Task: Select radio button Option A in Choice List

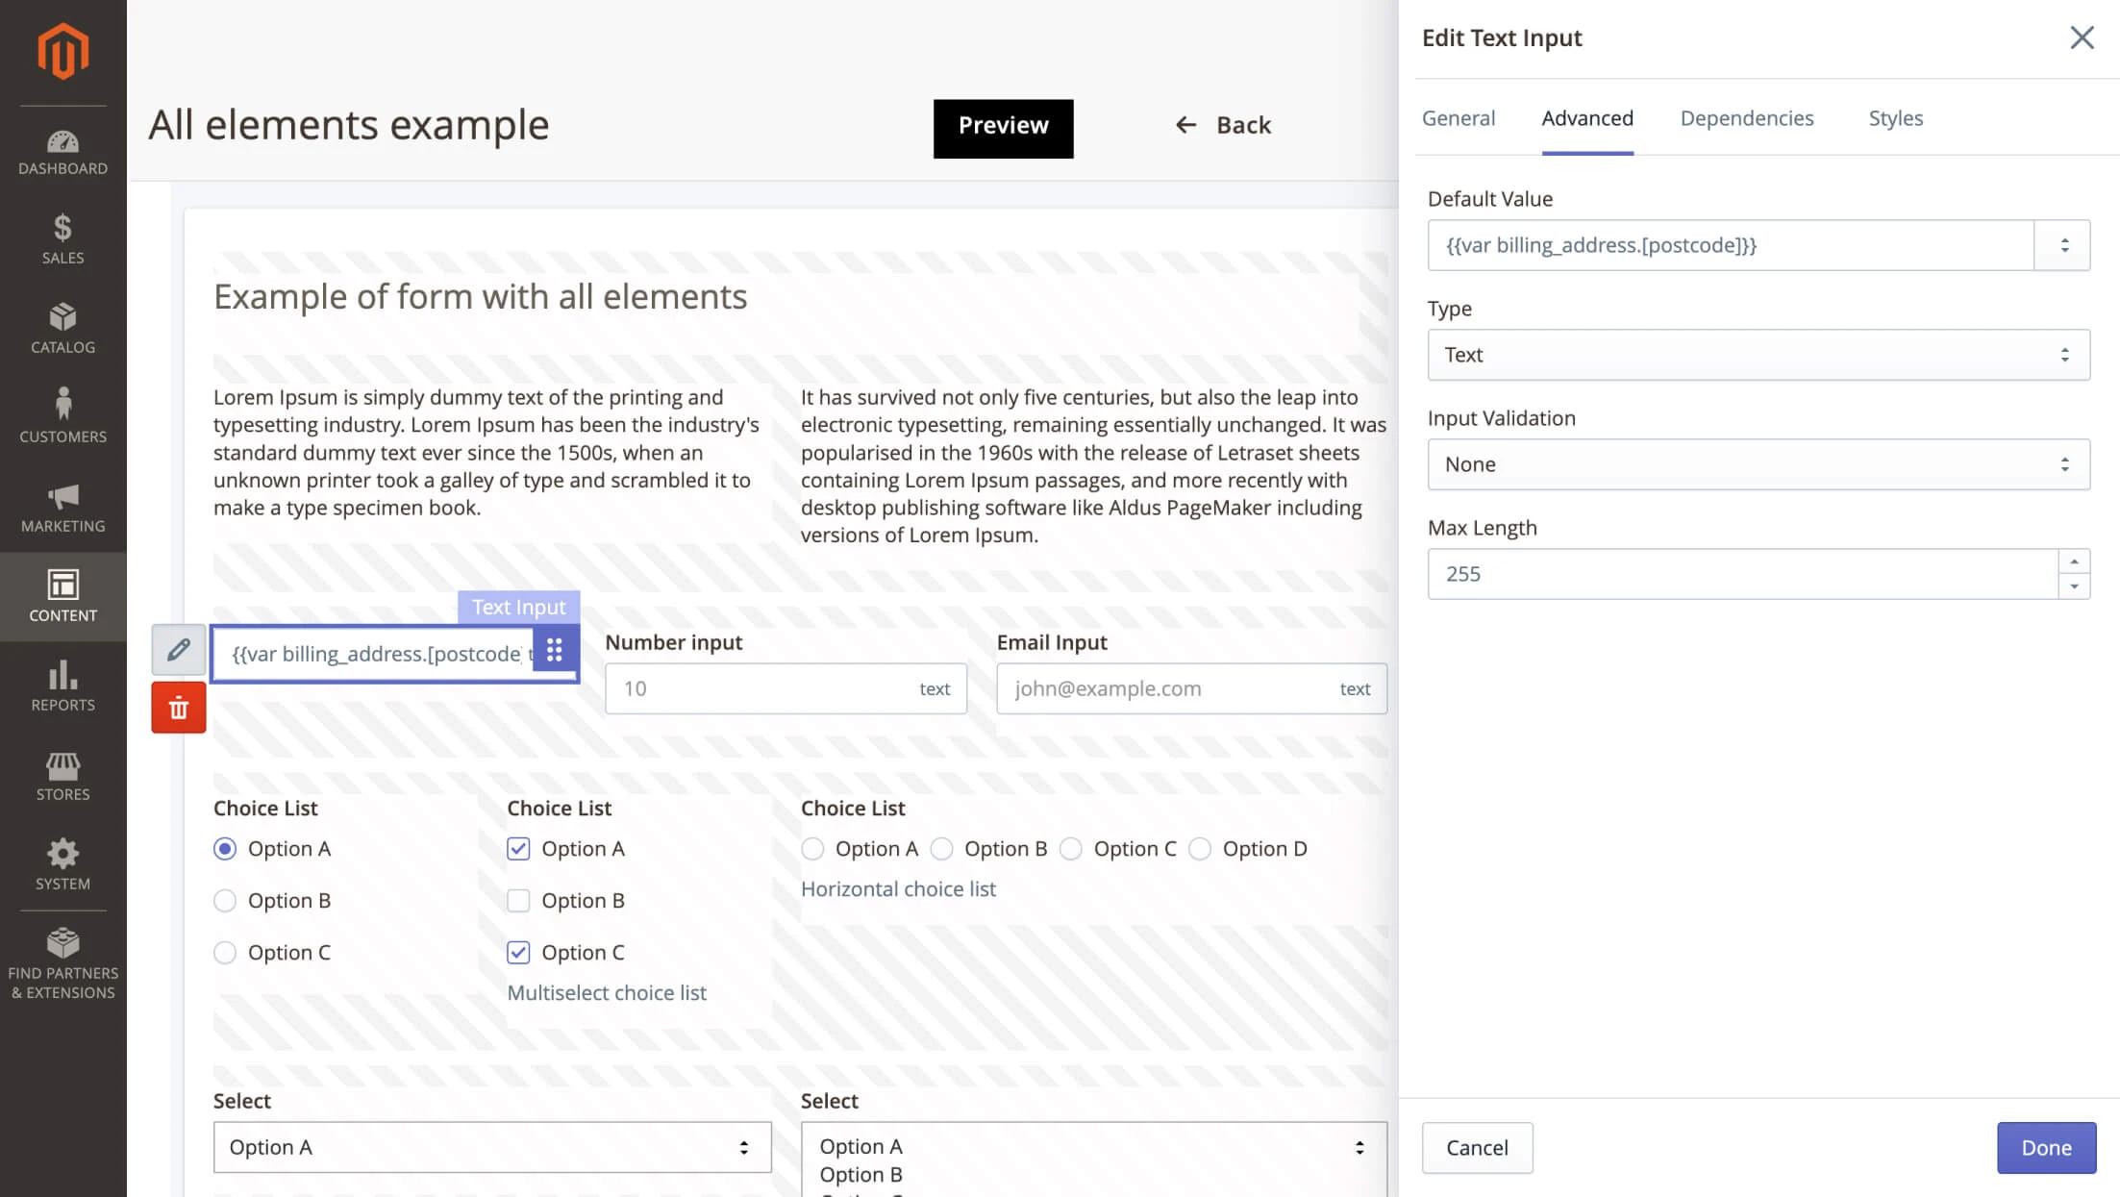Action: tap(224, 848)
